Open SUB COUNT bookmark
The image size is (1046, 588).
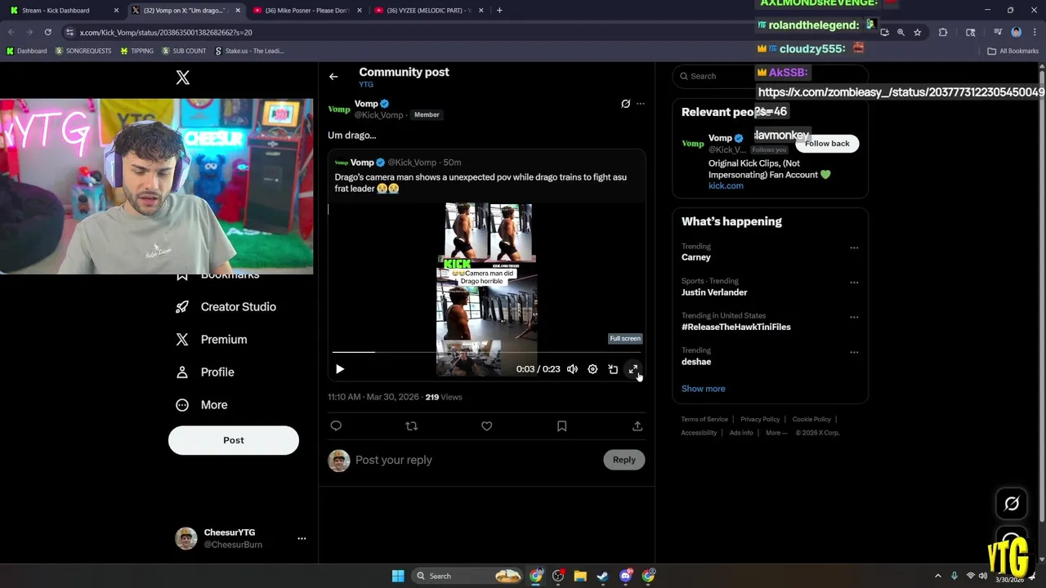click(184, 51)
